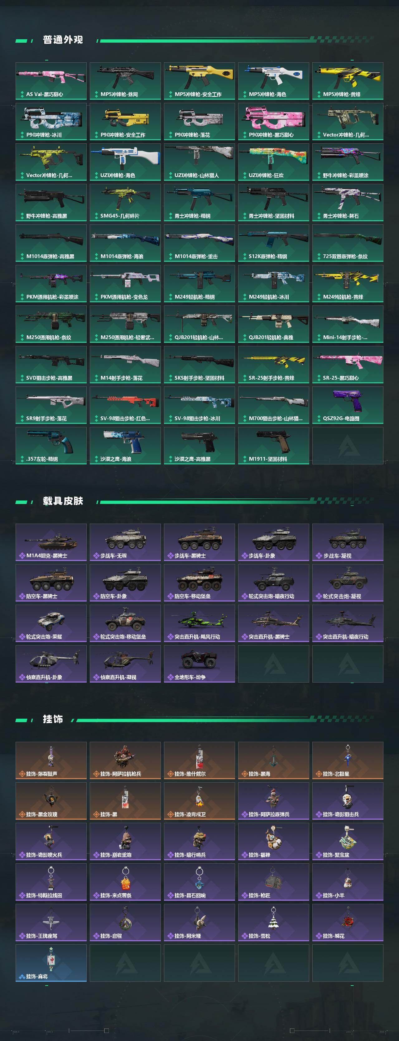Pick the 步战车-卦象 vehicle skin

tap(274, 542)
